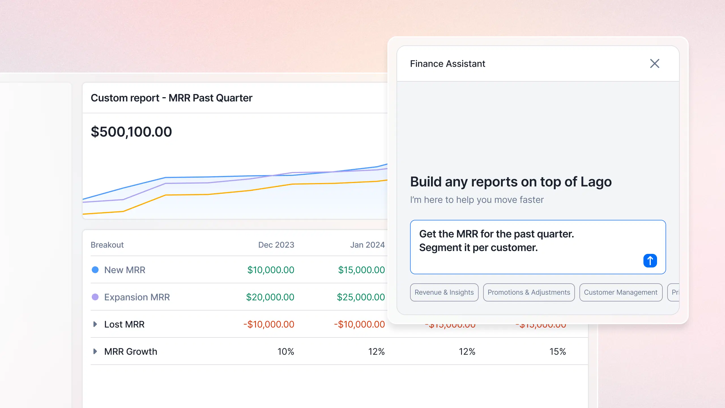Click Expansion MRR $25,000.00 Jan value
This screenshot has height=408, width=725.
click(x=361, y=297)
